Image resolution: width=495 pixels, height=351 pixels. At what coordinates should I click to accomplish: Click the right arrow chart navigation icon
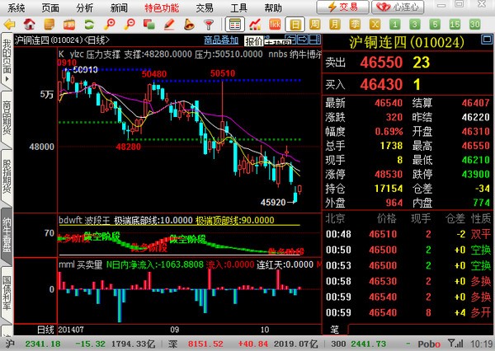[x=303, y=39]
